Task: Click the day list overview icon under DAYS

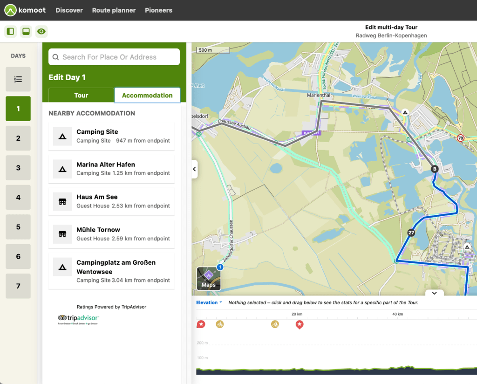Action: pos(18,79)
